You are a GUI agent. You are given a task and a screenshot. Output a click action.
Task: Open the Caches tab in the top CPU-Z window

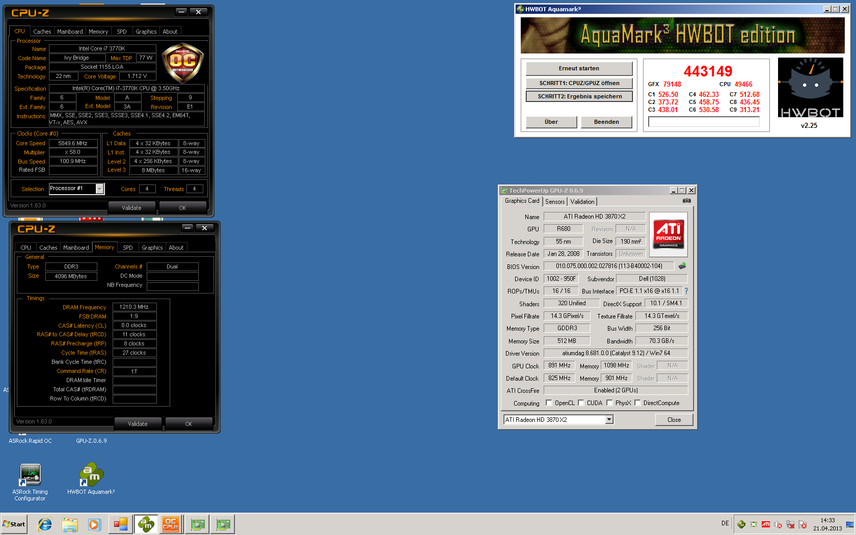(x=42, y=32)
